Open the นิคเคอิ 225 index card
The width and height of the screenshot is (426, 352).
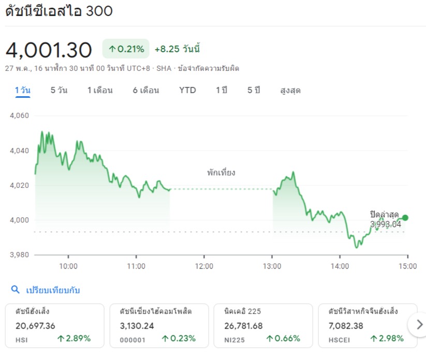click(x=263, y=325)
